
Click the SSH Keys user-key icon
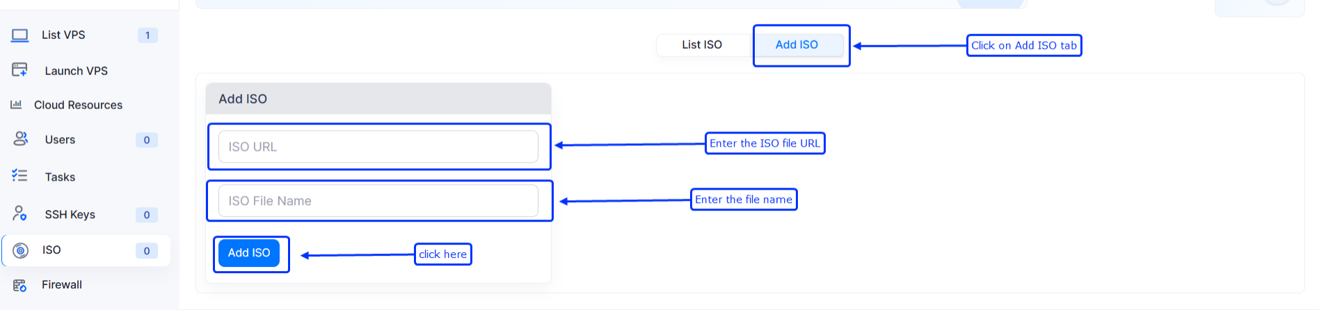(x=20, y=213)
